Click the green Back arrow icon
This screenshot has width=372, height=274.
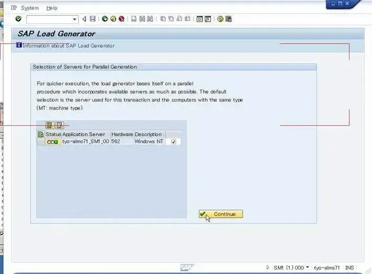[104, 19]
